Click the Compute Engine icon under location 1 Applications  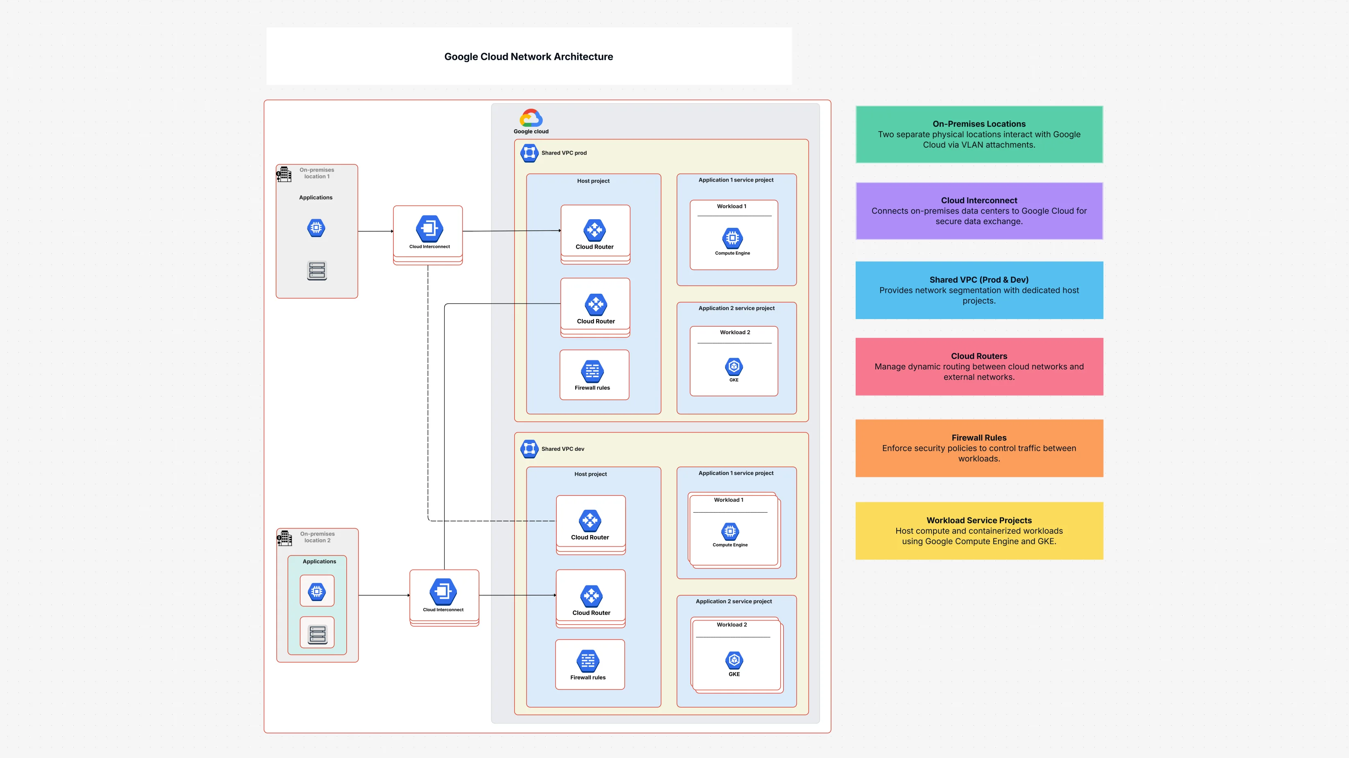316,227
